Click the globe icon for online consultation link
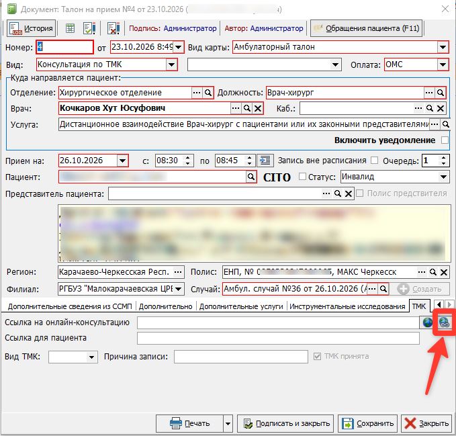Viewport: 456px width, 436px height. click(x=427, y=322)
